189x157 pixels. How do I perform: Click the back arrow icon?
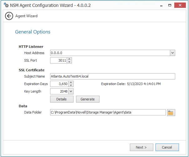[x=9, y=16]
